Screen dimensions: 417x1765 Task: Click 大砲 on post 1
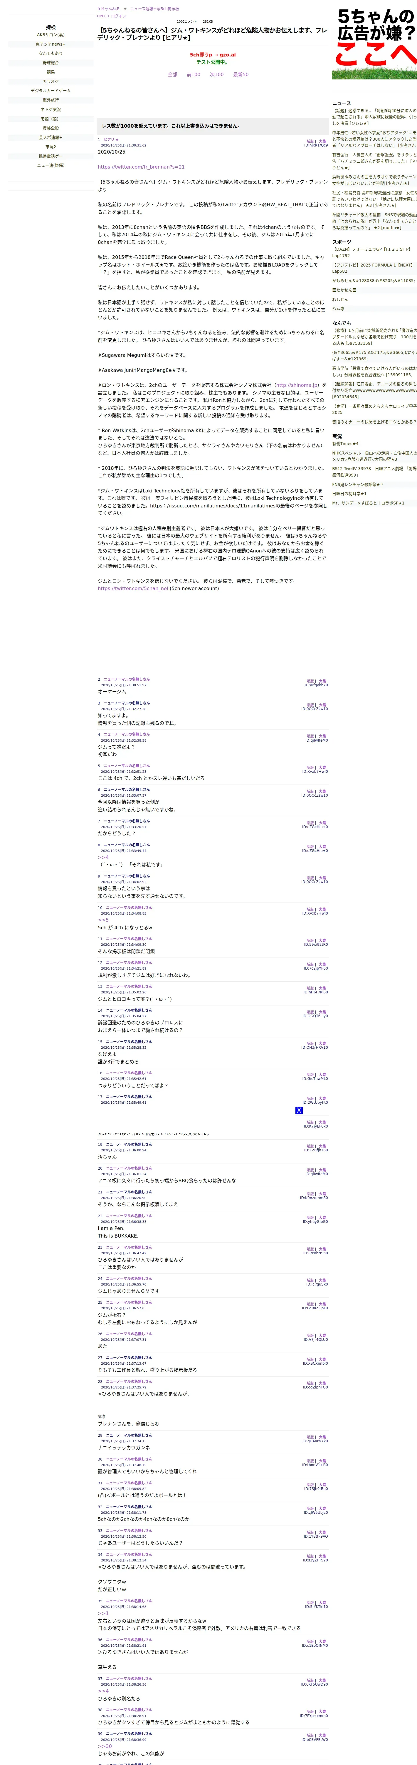[323, 142]
